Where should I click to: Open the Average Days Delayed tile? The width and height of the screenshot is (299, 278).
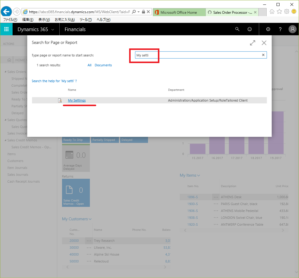tap(76, 158)
